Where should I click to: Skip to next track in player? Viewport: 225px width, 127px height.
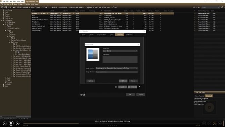pos(17,123)
